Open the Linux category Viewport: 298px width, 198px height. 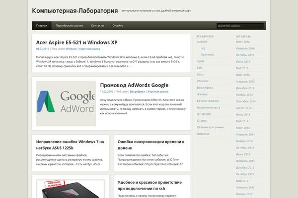[x=200, y=74]
